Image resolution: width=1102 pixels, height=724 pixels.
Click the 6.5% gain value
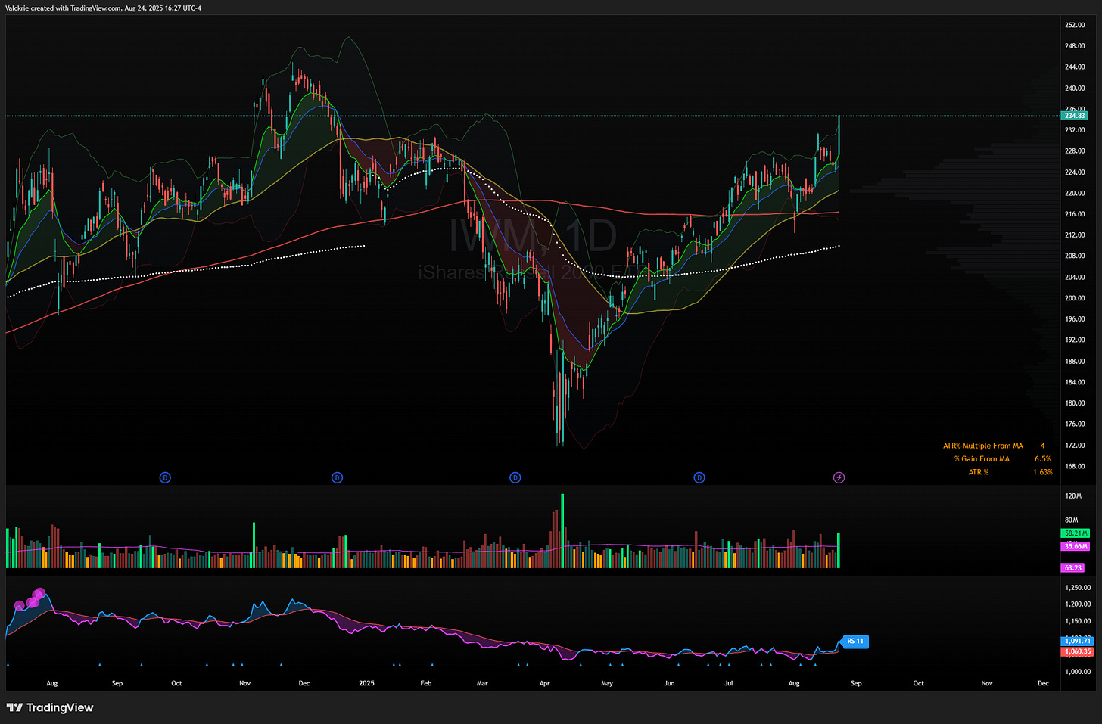(1042, 458)
